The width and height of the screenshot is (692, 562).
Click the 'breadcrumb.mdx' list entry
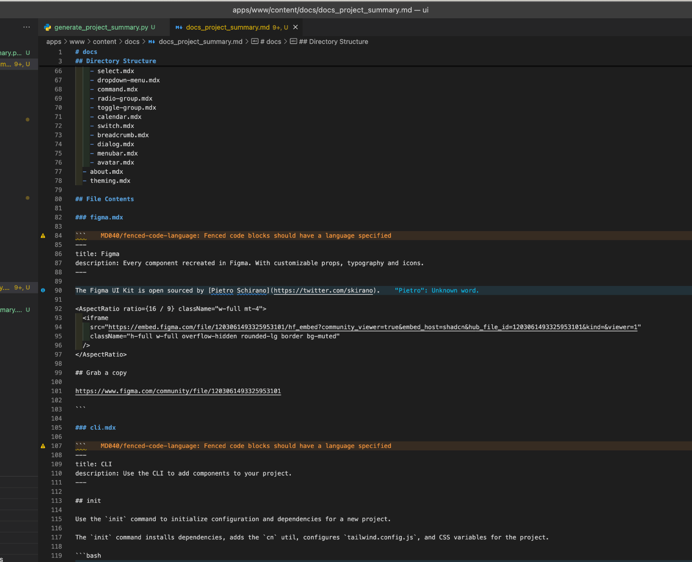click(x=123, y=135)
